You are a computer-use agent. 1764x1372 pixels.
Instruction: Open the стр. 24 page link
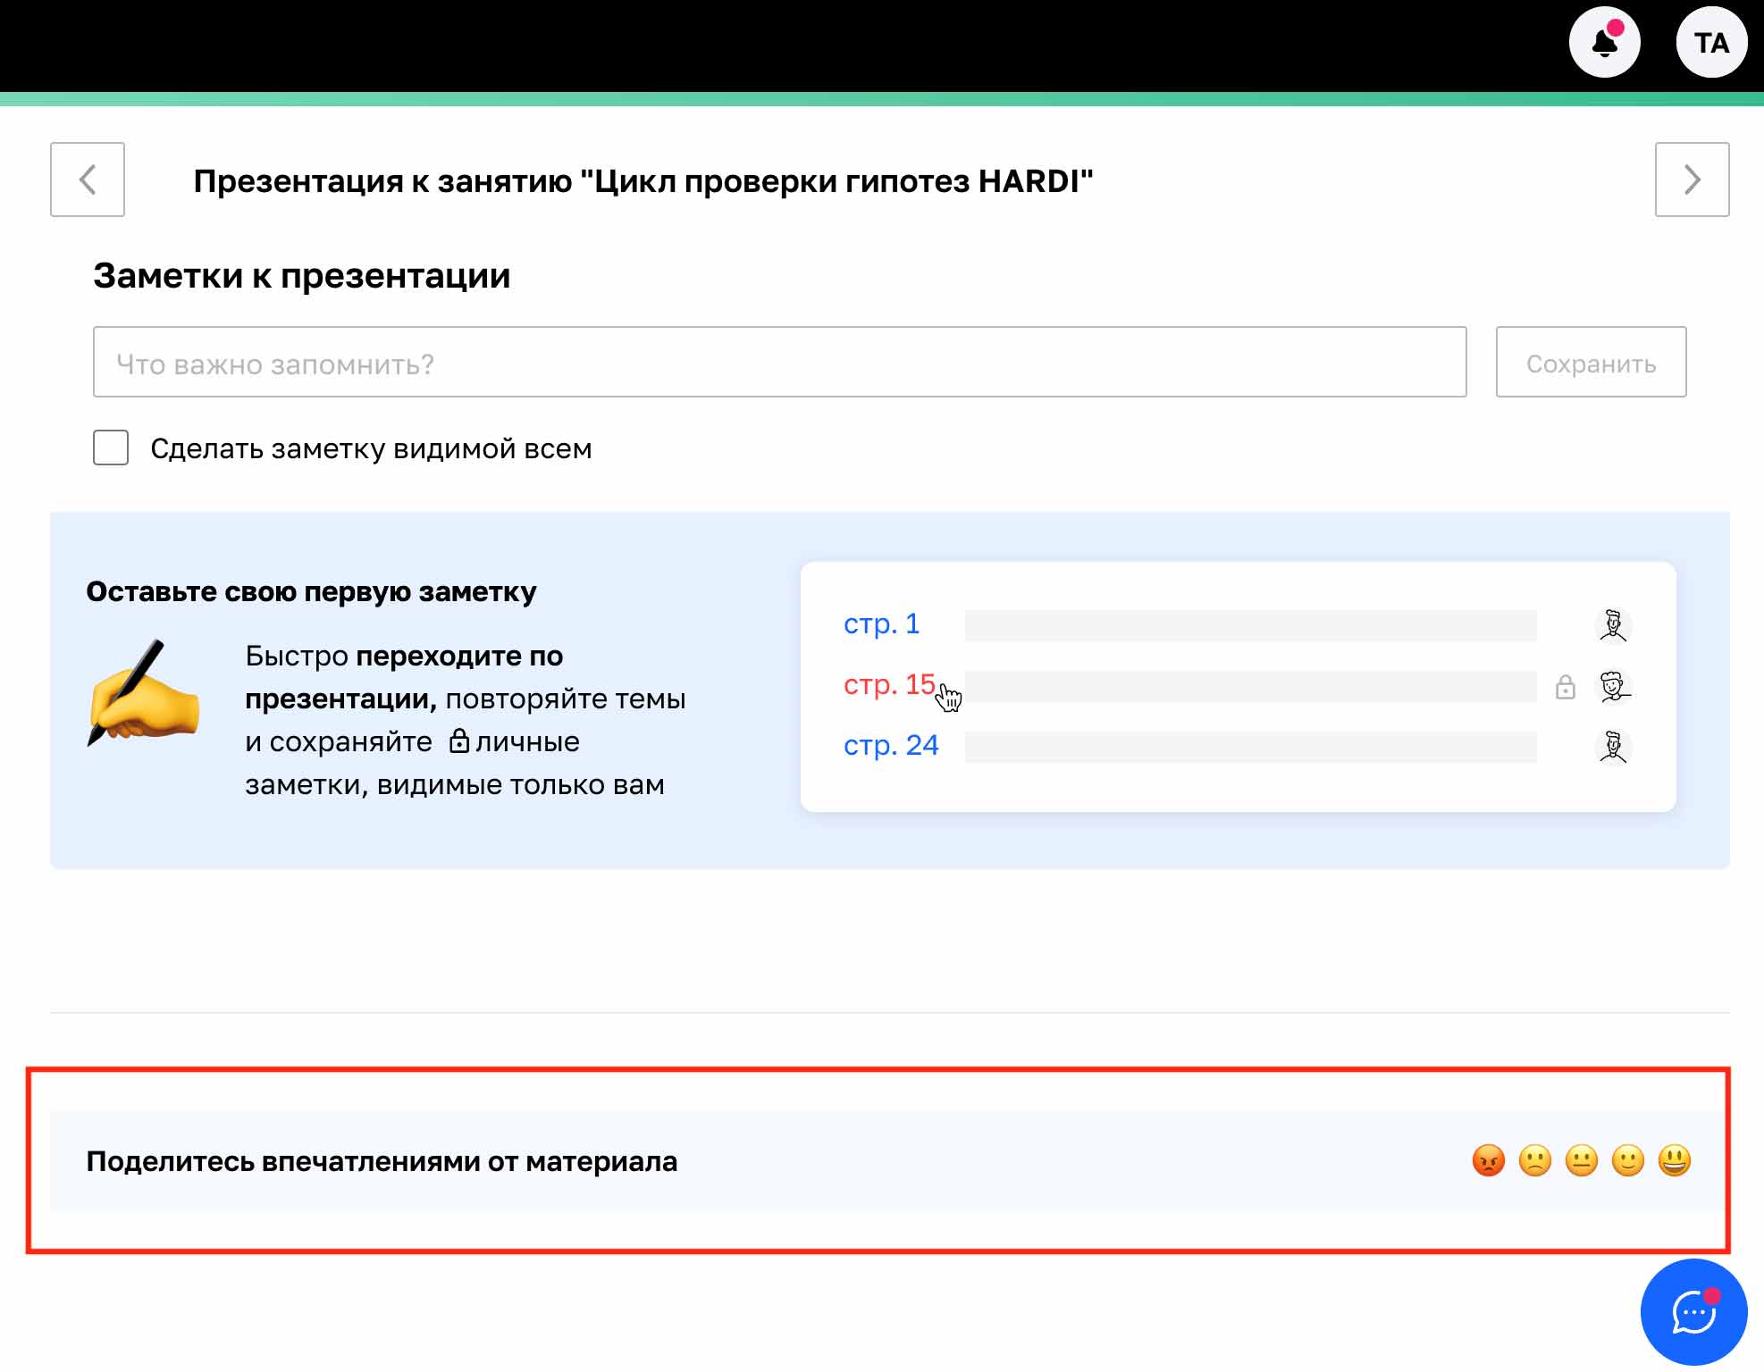893,745
